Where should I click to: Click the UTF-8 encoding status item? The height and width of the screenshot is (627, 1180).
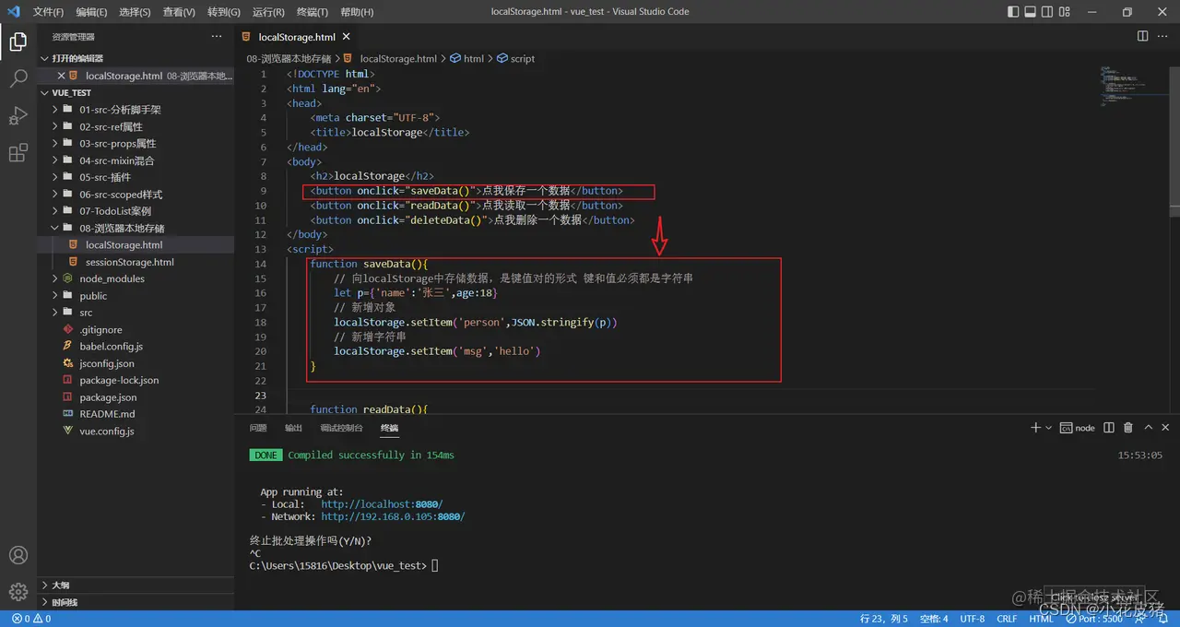click(972, 619)
